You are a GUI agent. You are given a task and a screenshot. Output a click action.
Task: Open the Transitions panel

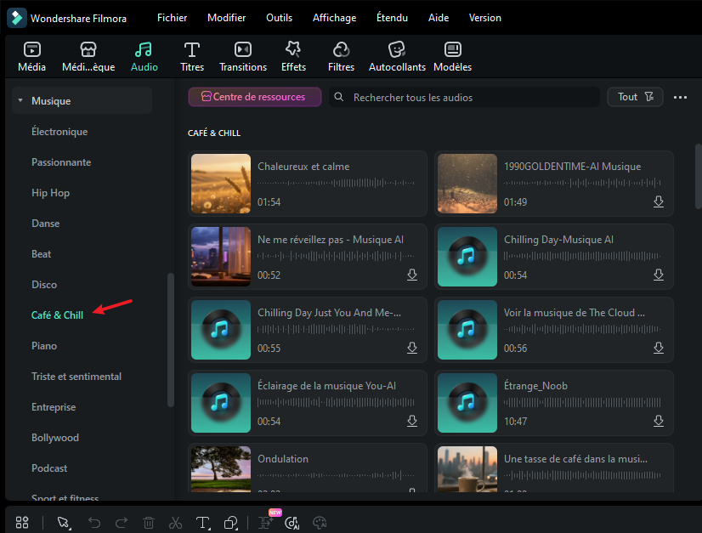(x=243, y=50)
